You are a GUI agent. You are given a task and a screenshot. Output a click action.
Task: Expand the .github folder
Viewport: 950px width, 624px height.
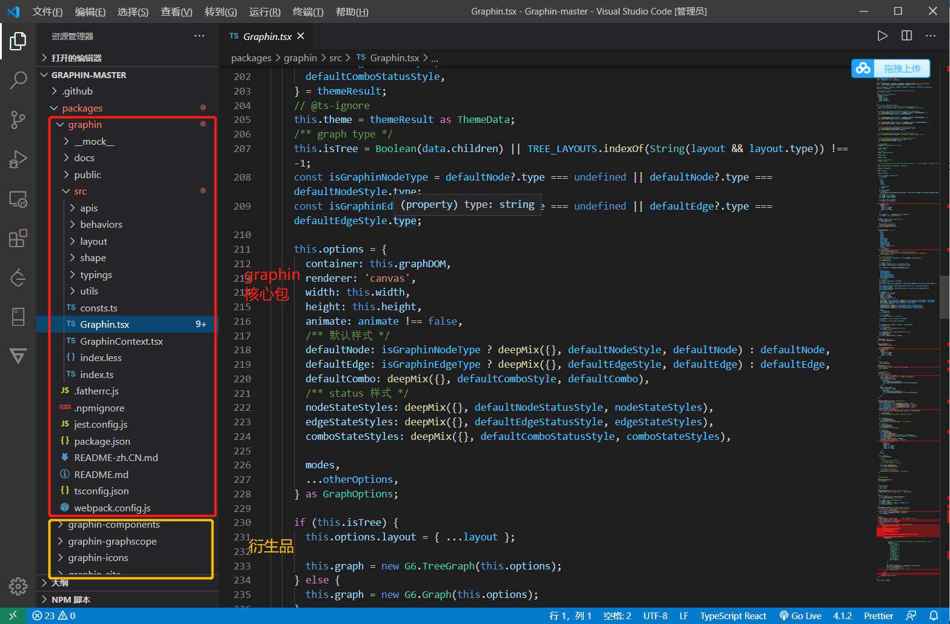(x=127, y=91)
